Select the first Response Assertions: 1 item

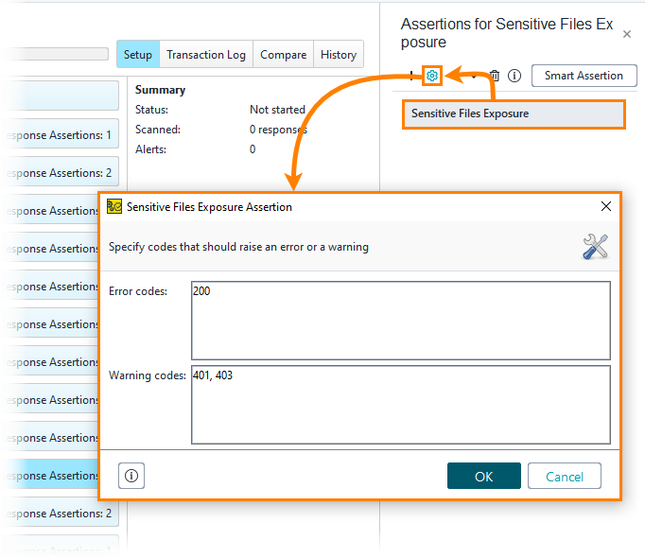point(60,135)
